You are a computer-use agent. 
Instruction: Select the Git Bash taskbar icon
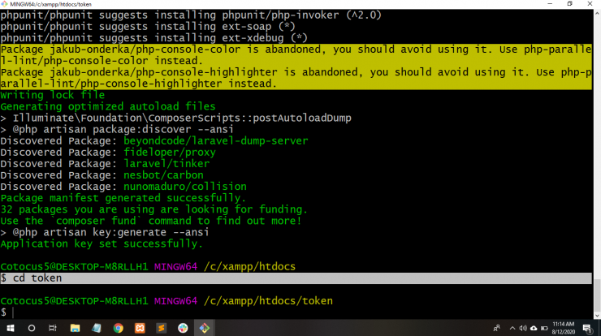point(205,328)
